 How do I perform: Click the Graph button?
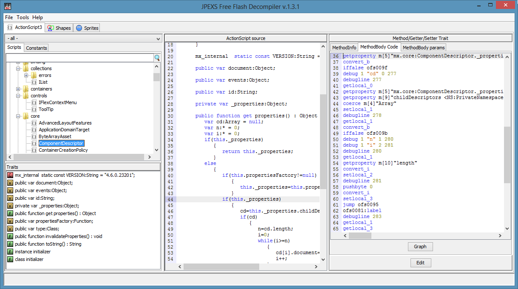[x=420, y=246]
